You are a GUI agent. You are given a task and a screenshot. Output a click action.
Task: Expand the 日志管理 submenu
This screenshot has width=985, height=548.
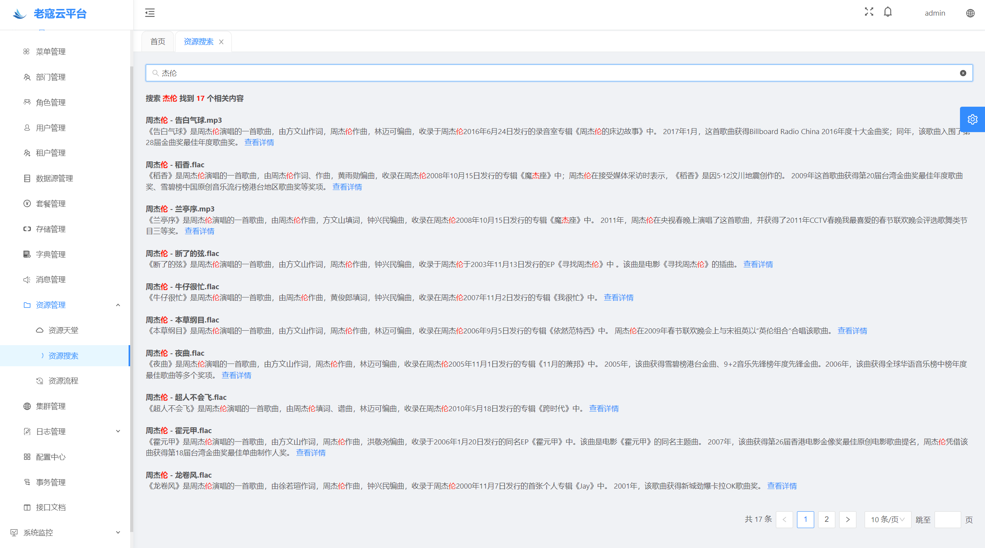[118, 432]
